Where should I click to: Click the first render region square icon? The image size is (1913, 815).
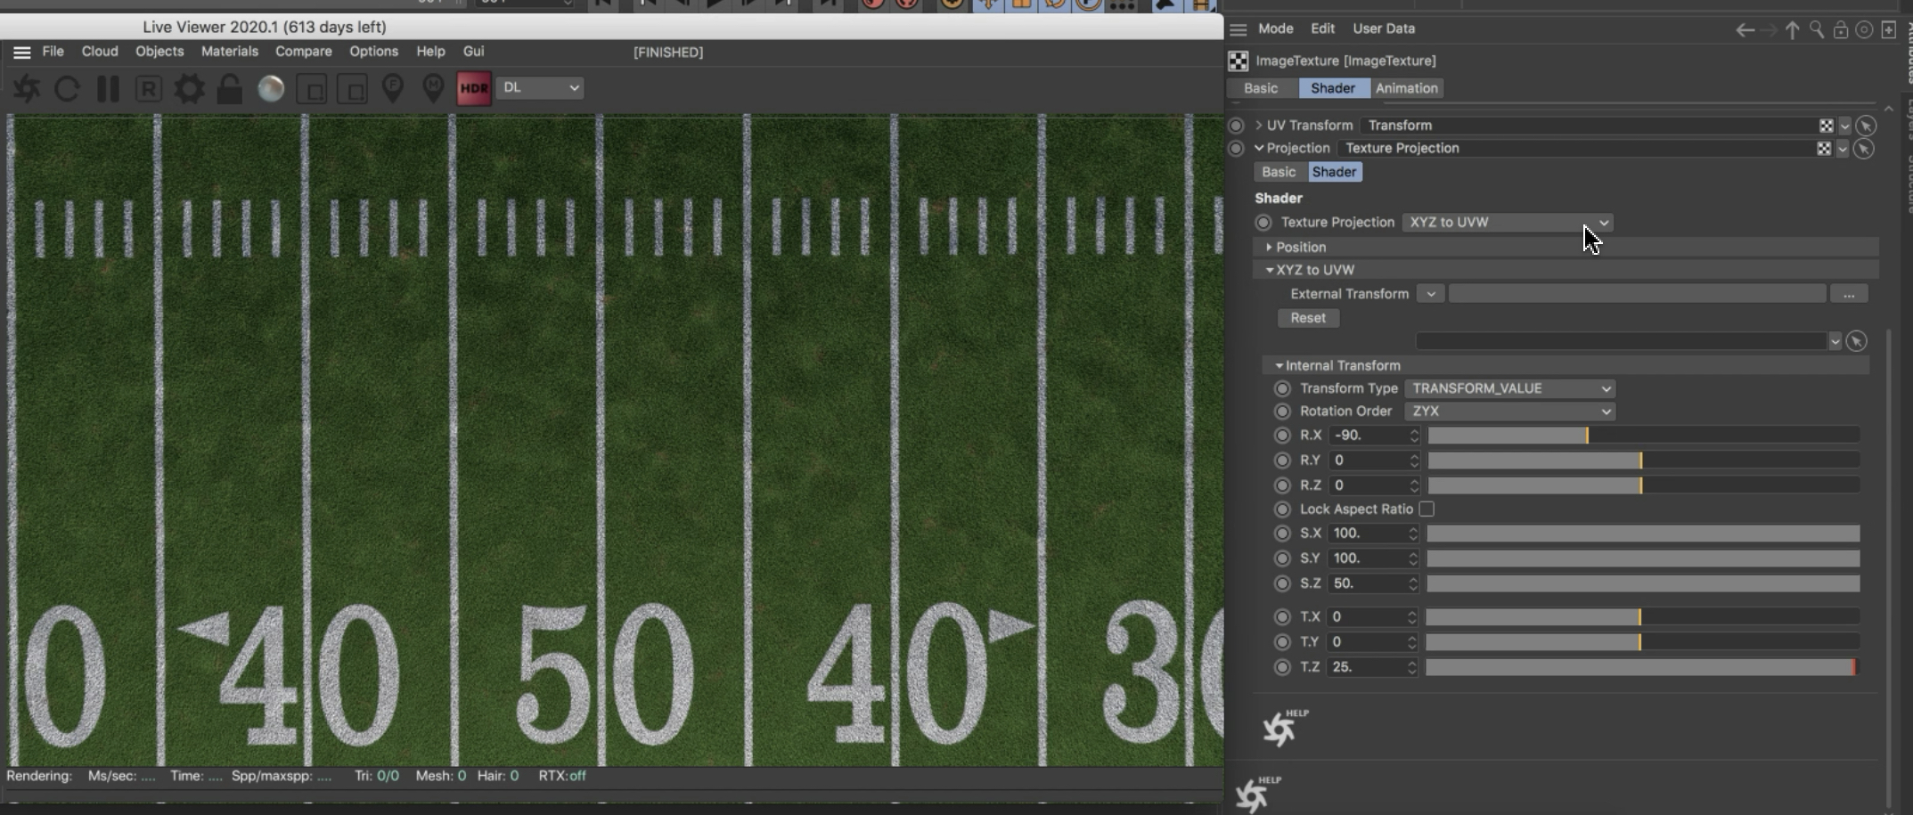[x=312, y=89]
